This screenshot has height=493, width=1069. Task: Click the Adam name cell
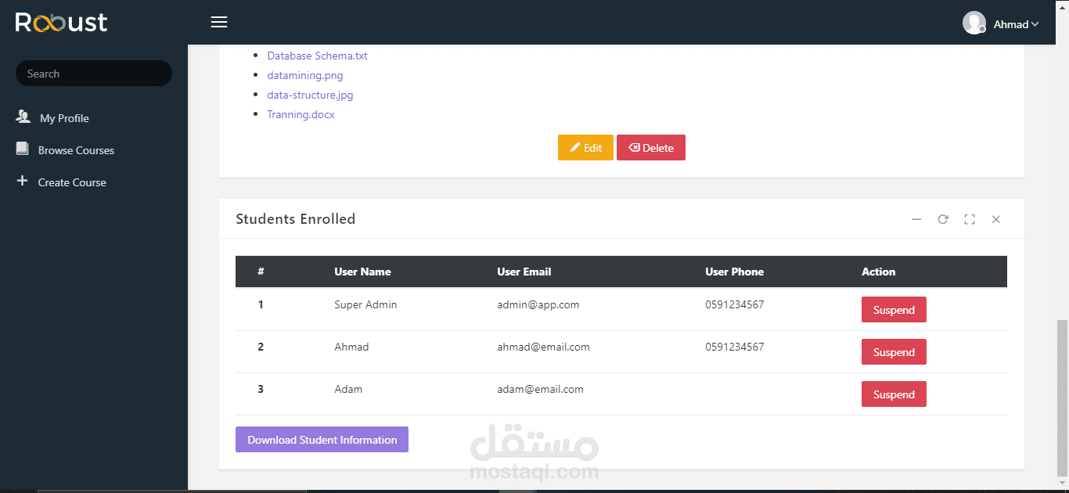pyautogui.click(x=348, y=389)
